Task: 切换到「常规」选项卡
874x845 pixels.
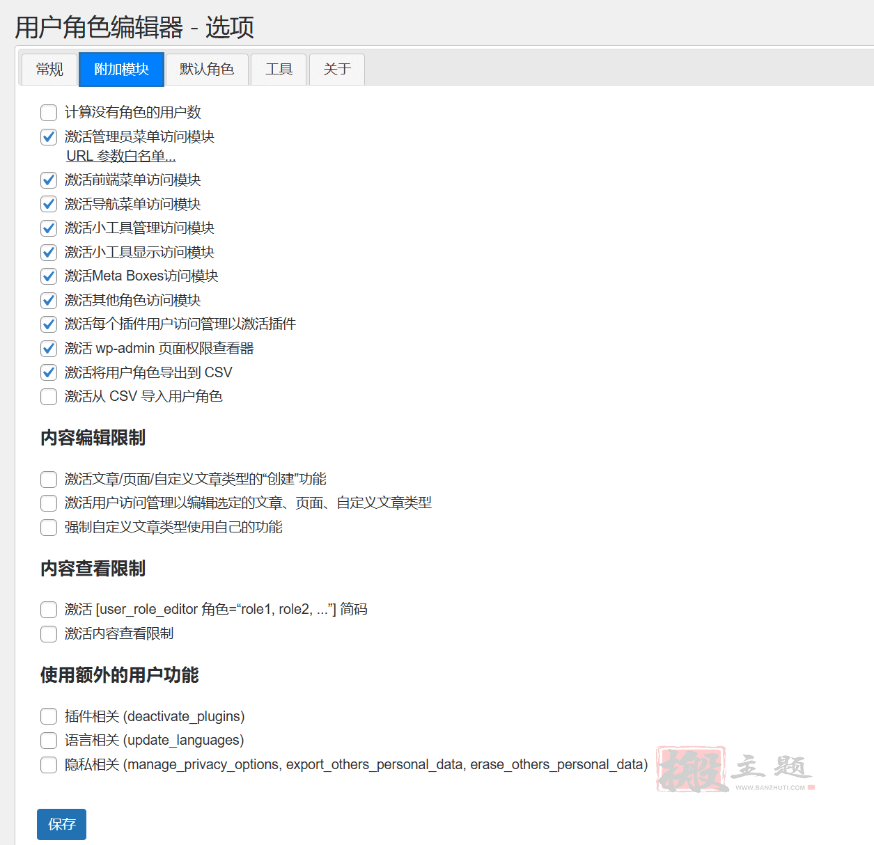Action: click(x=49, y=69)
